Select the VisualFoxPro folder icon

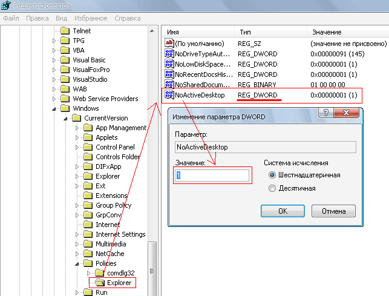65,70
